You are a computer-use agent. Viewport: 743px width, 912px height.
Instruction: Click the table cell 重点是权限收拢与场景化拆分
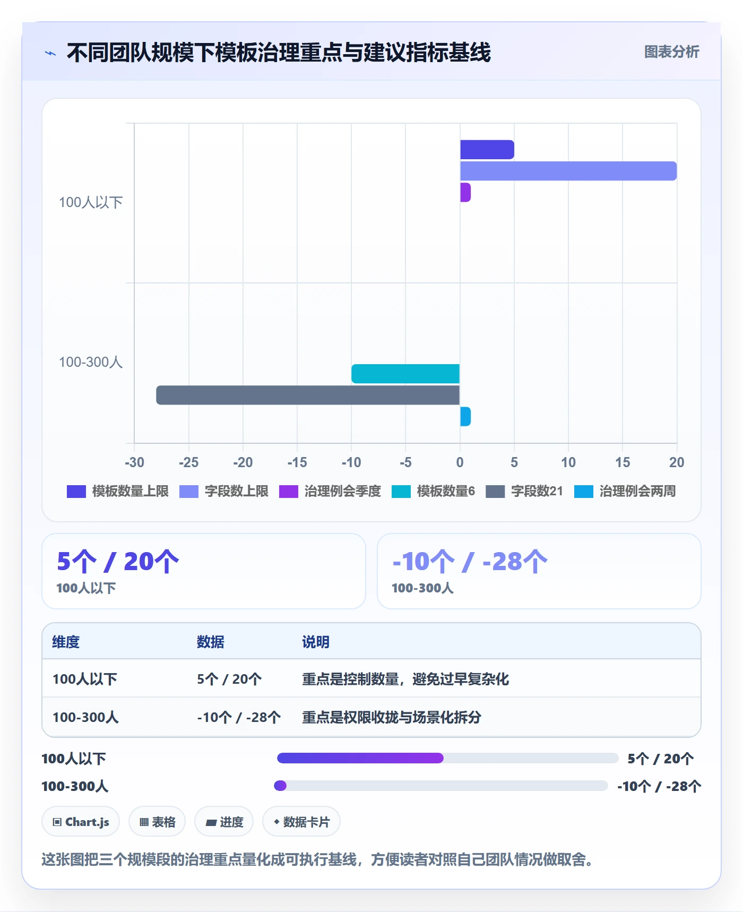(392, 717)
